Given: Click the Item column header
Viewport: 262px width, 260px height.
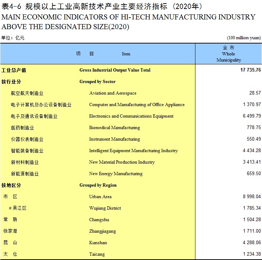Looking at the screenshot, I should [126, 54].
